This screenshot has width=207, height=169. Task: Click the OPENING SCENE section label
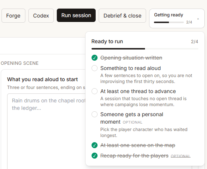[x=19, y=63]
